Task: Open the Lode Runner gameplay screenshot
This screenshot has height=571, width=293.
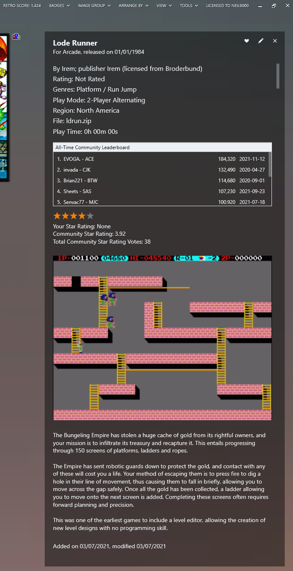Action: pyautogui.click(x=162, y=338)
